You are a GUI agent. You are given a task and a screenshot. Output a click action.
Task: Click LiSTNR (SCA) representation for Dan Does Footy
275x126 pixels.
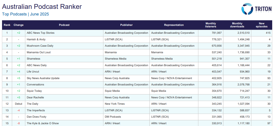pyautogui.click(x=160, y=117)
